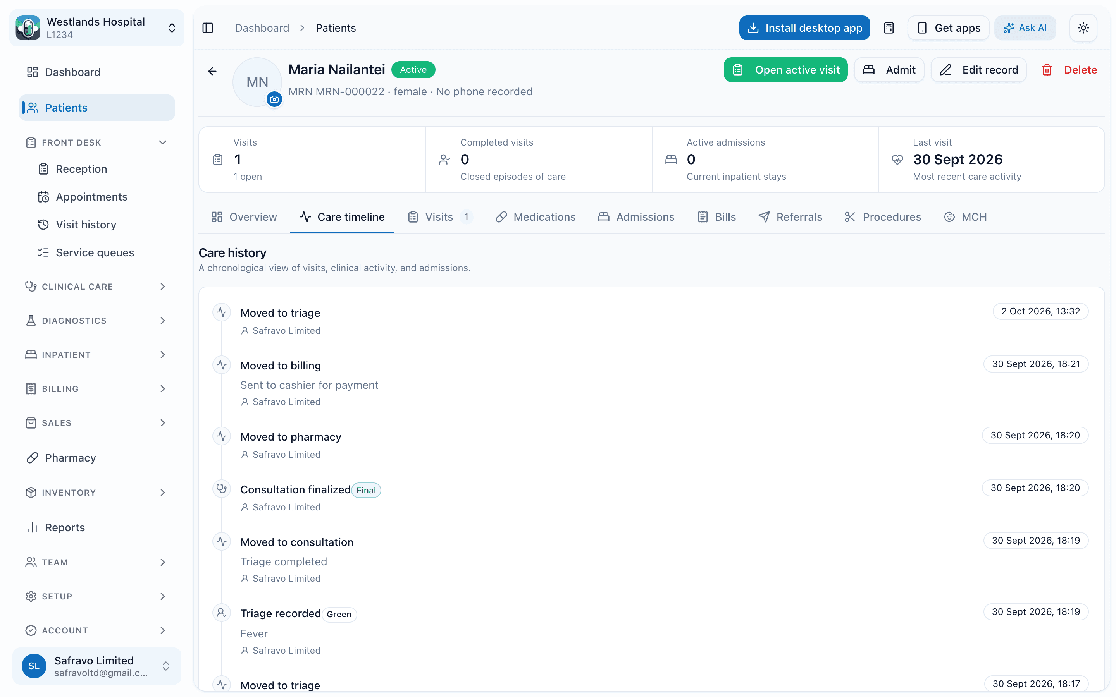Expand the Inventory section

click(97, 493)
